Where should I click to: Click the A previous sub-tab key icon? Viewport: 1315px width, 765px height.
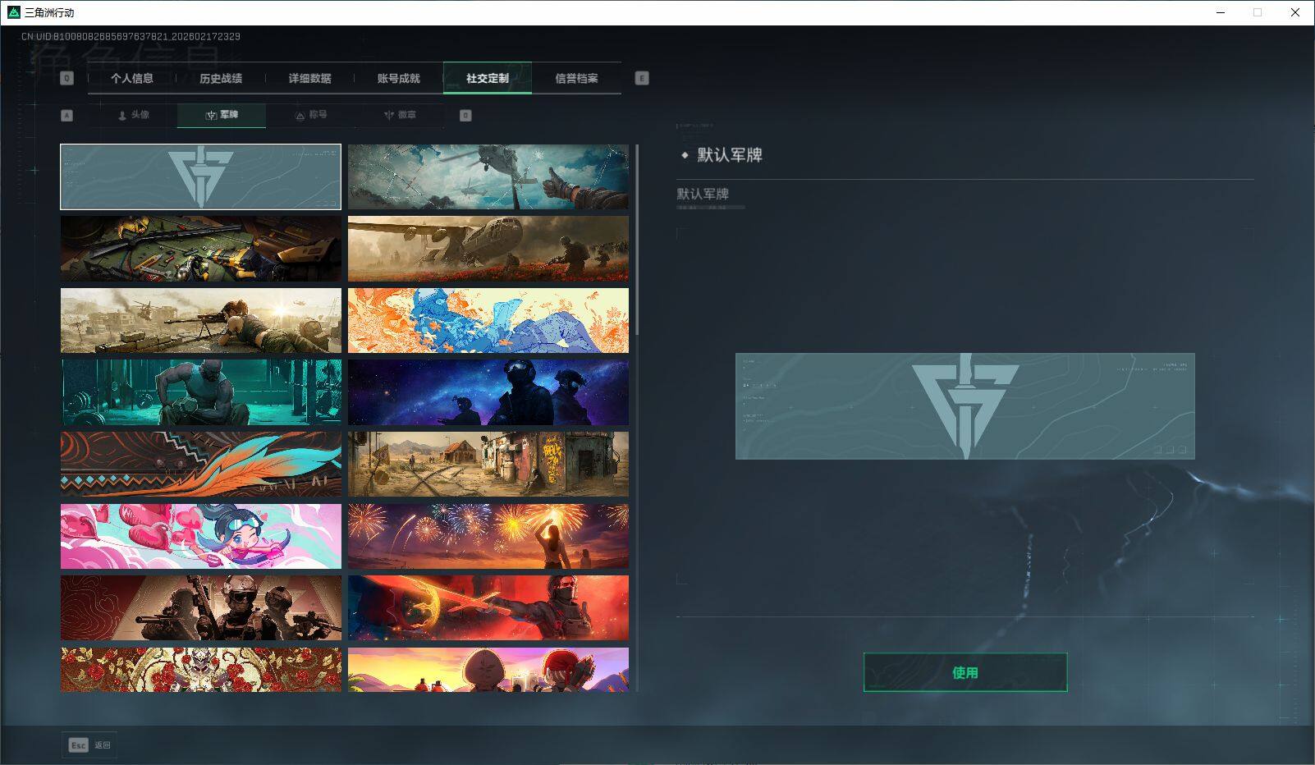[x=67, y=116]
